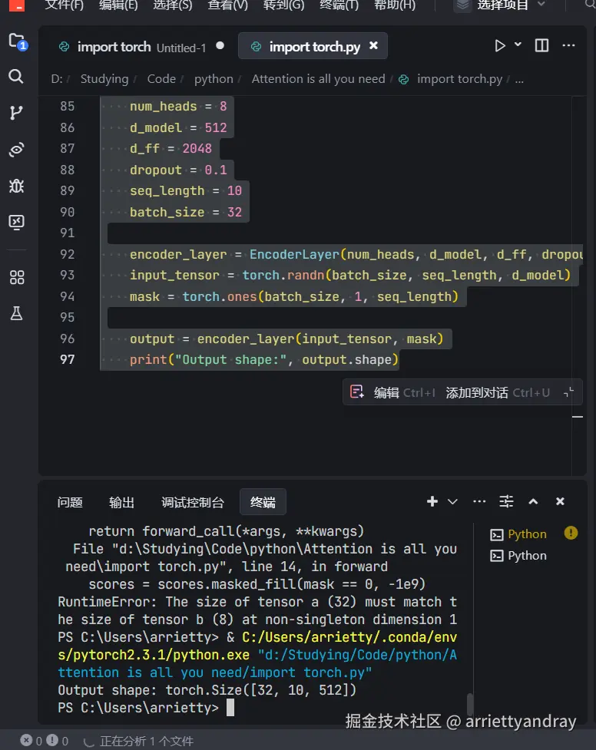Split the editor to the right
The height and width of the screenshot is (750, 596).
click(541, 46)
